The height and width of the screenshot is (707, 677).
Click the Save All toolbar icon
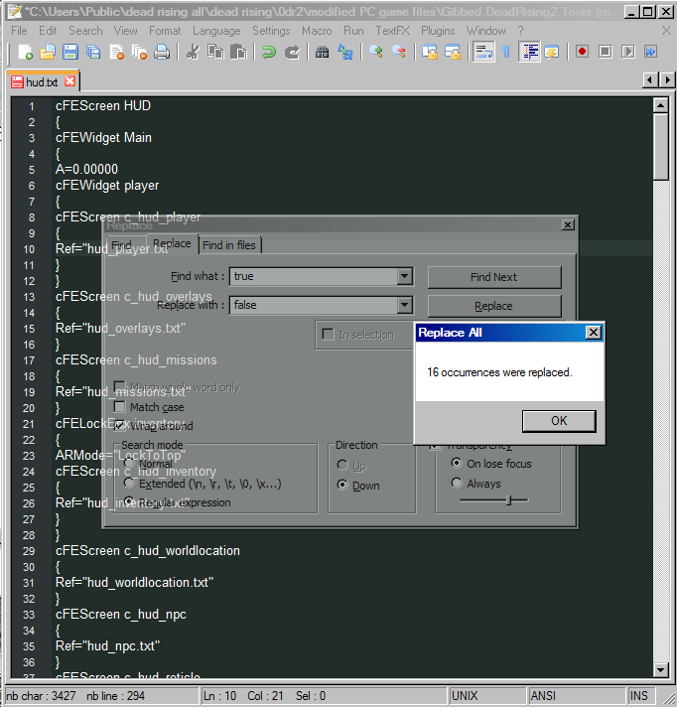pos(93,52)
